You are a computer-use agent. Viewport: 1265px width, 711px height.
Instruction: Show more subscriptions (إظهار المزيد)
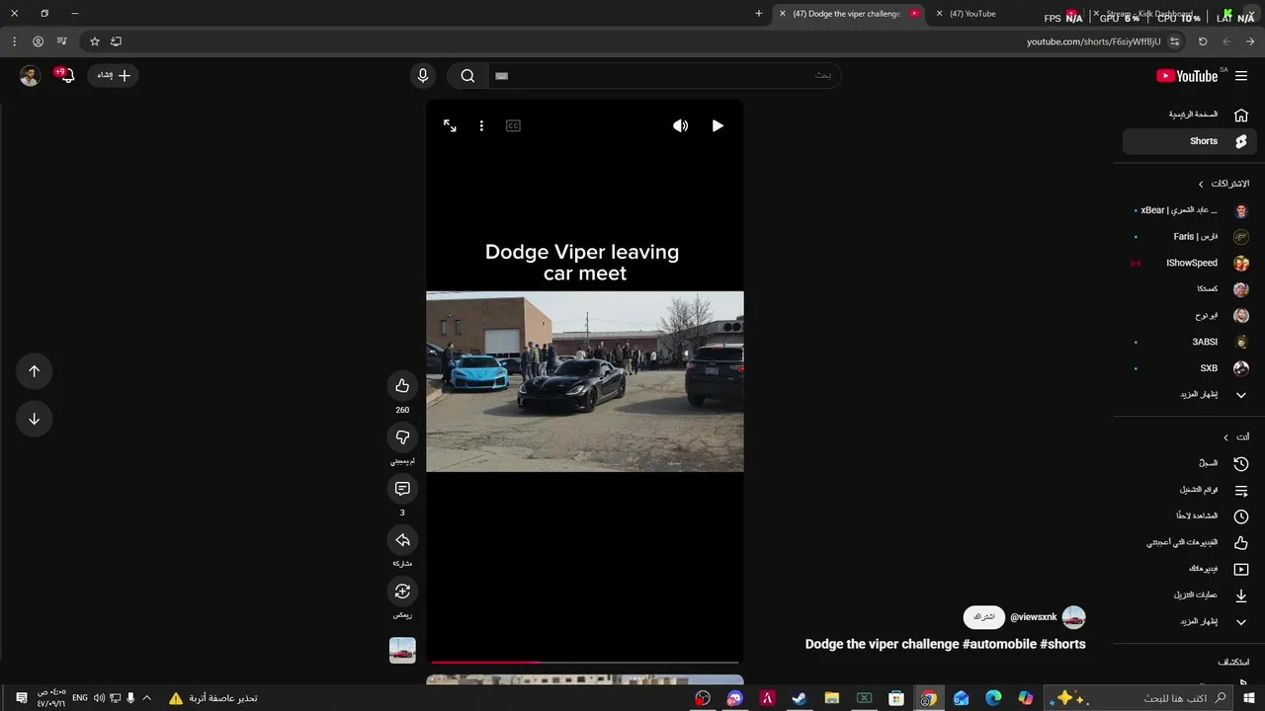click(x=1190, y=395)
